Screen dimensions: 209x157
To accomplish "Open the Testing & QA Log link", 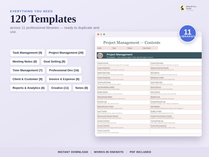I will (157, 121).
